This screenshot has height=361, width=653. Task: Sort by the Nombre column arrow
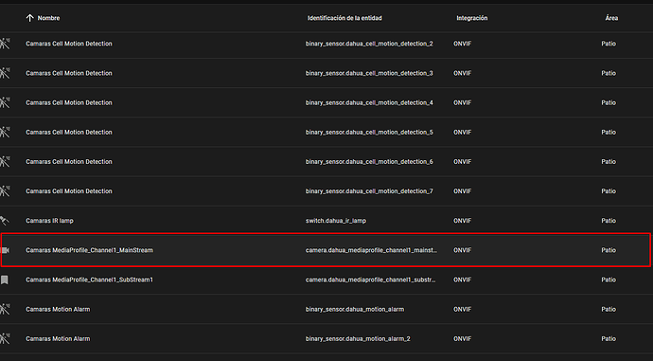29,18
